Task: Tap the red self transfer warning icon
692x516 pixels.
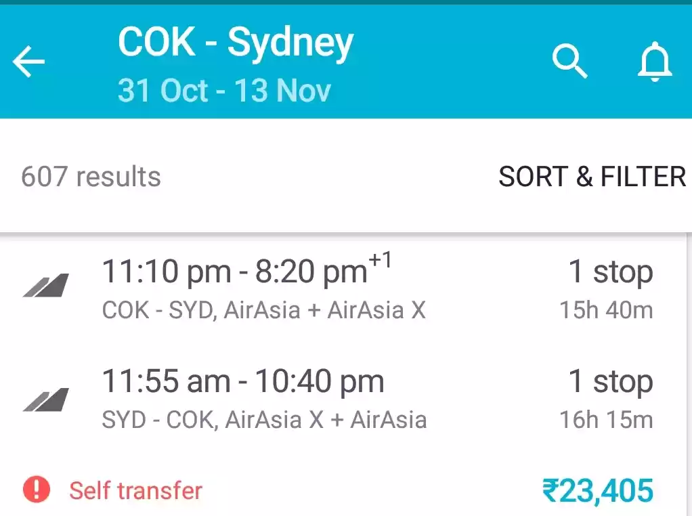Action: pos(37,489)
